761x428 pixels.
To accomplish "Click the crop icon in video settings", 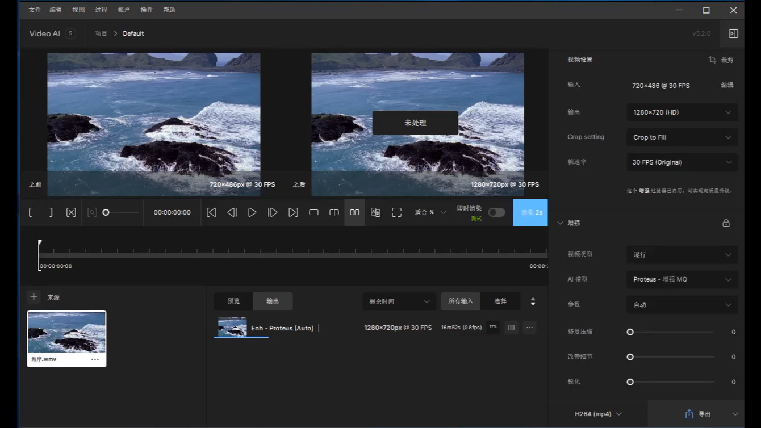I will coord(712,60).
